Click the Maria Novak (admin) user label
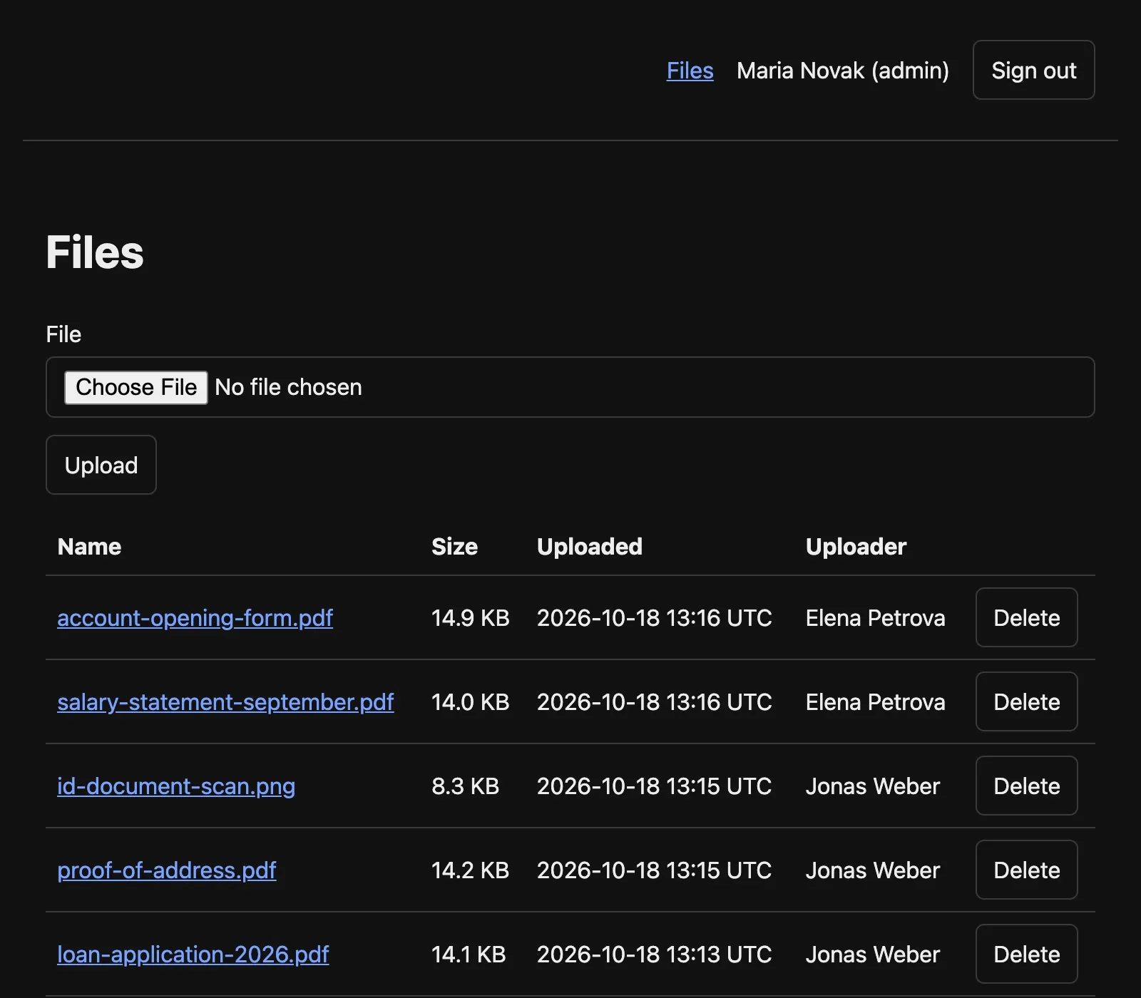 pos(843,71)
